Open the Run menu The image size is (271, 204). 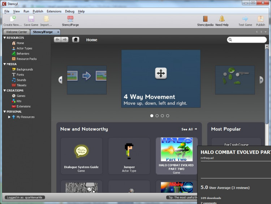(26, 12)
